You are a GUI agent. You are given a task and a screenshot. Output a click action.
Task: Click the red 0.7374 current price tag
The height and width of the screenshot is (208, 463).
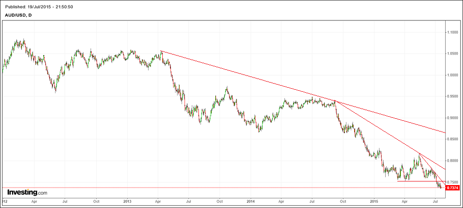click(452, 188)
